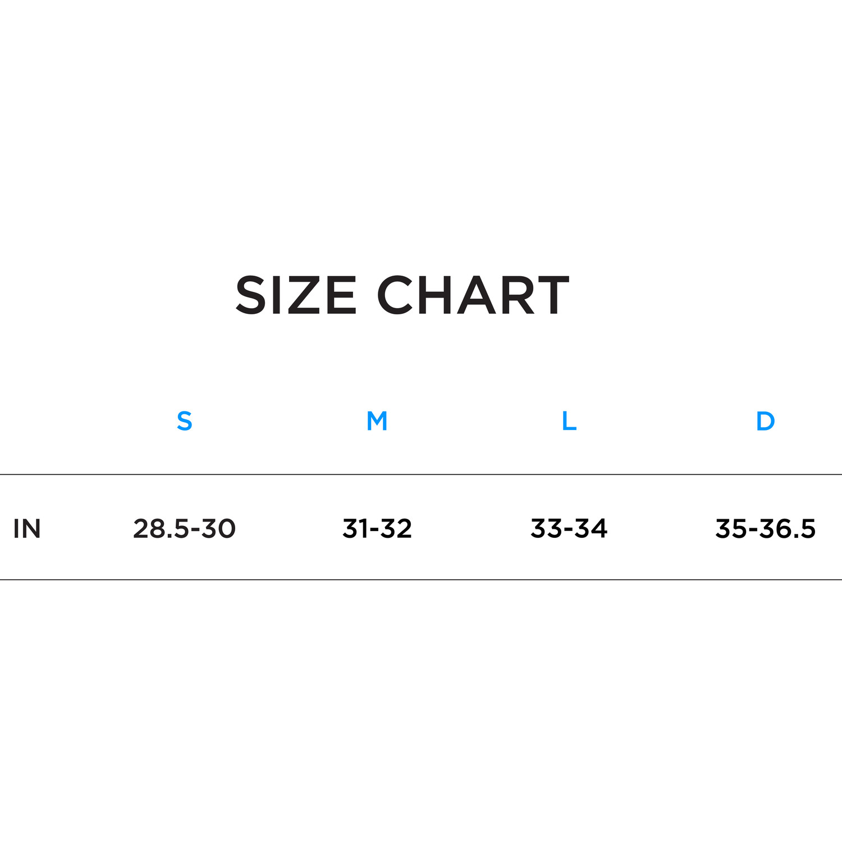Click the divider line below the IN row
842x842 pixels.
[x=421, y=580]
